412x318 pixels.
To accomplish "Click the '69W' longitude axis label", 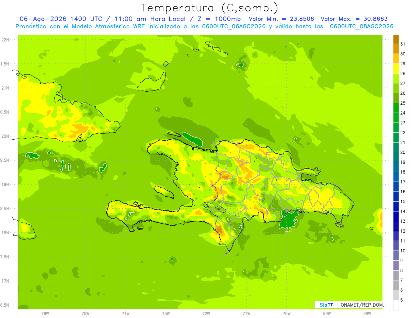I will pos(327,314).
